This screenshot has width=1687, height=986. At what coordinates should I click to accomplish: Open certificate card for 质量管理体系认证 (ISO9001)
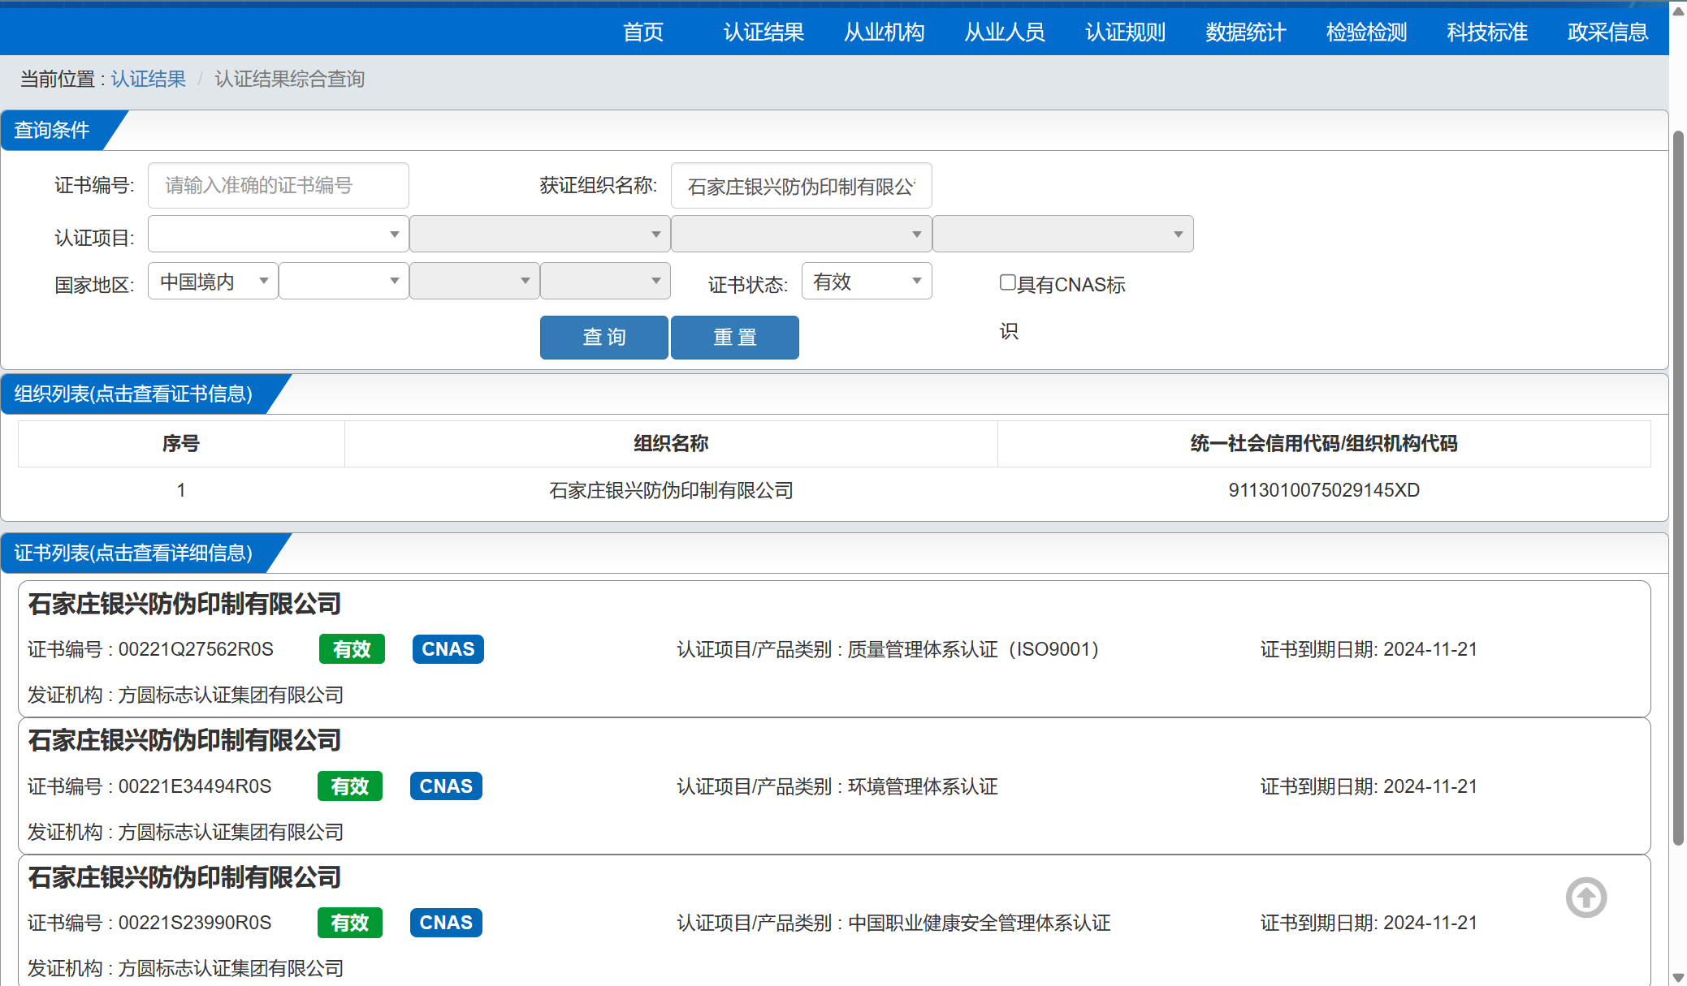834,648
